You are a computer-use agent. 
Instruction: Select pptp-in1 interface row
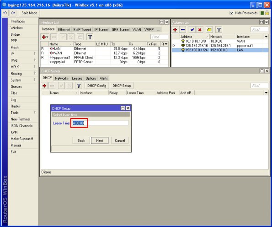[104, 62]
